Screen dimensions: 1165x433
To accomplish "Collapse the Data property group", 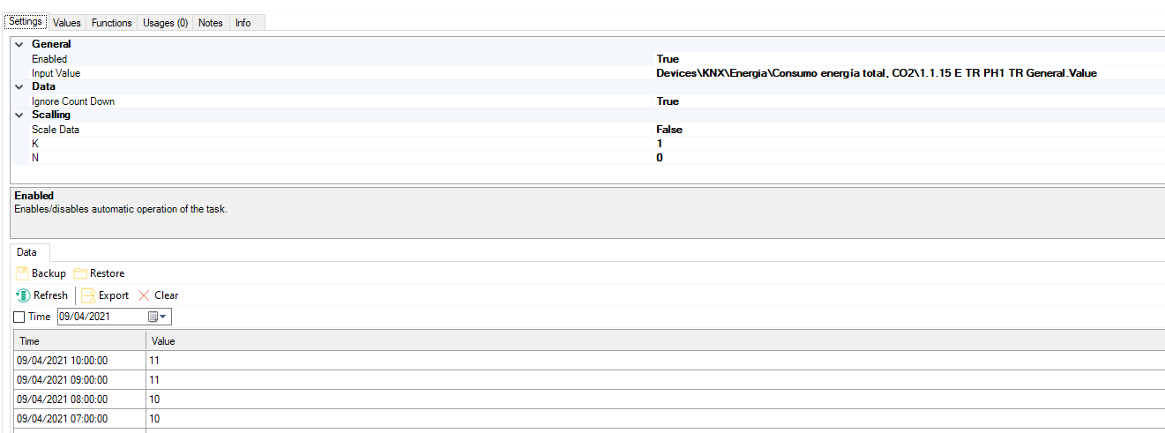I will [x=19, y=87].
